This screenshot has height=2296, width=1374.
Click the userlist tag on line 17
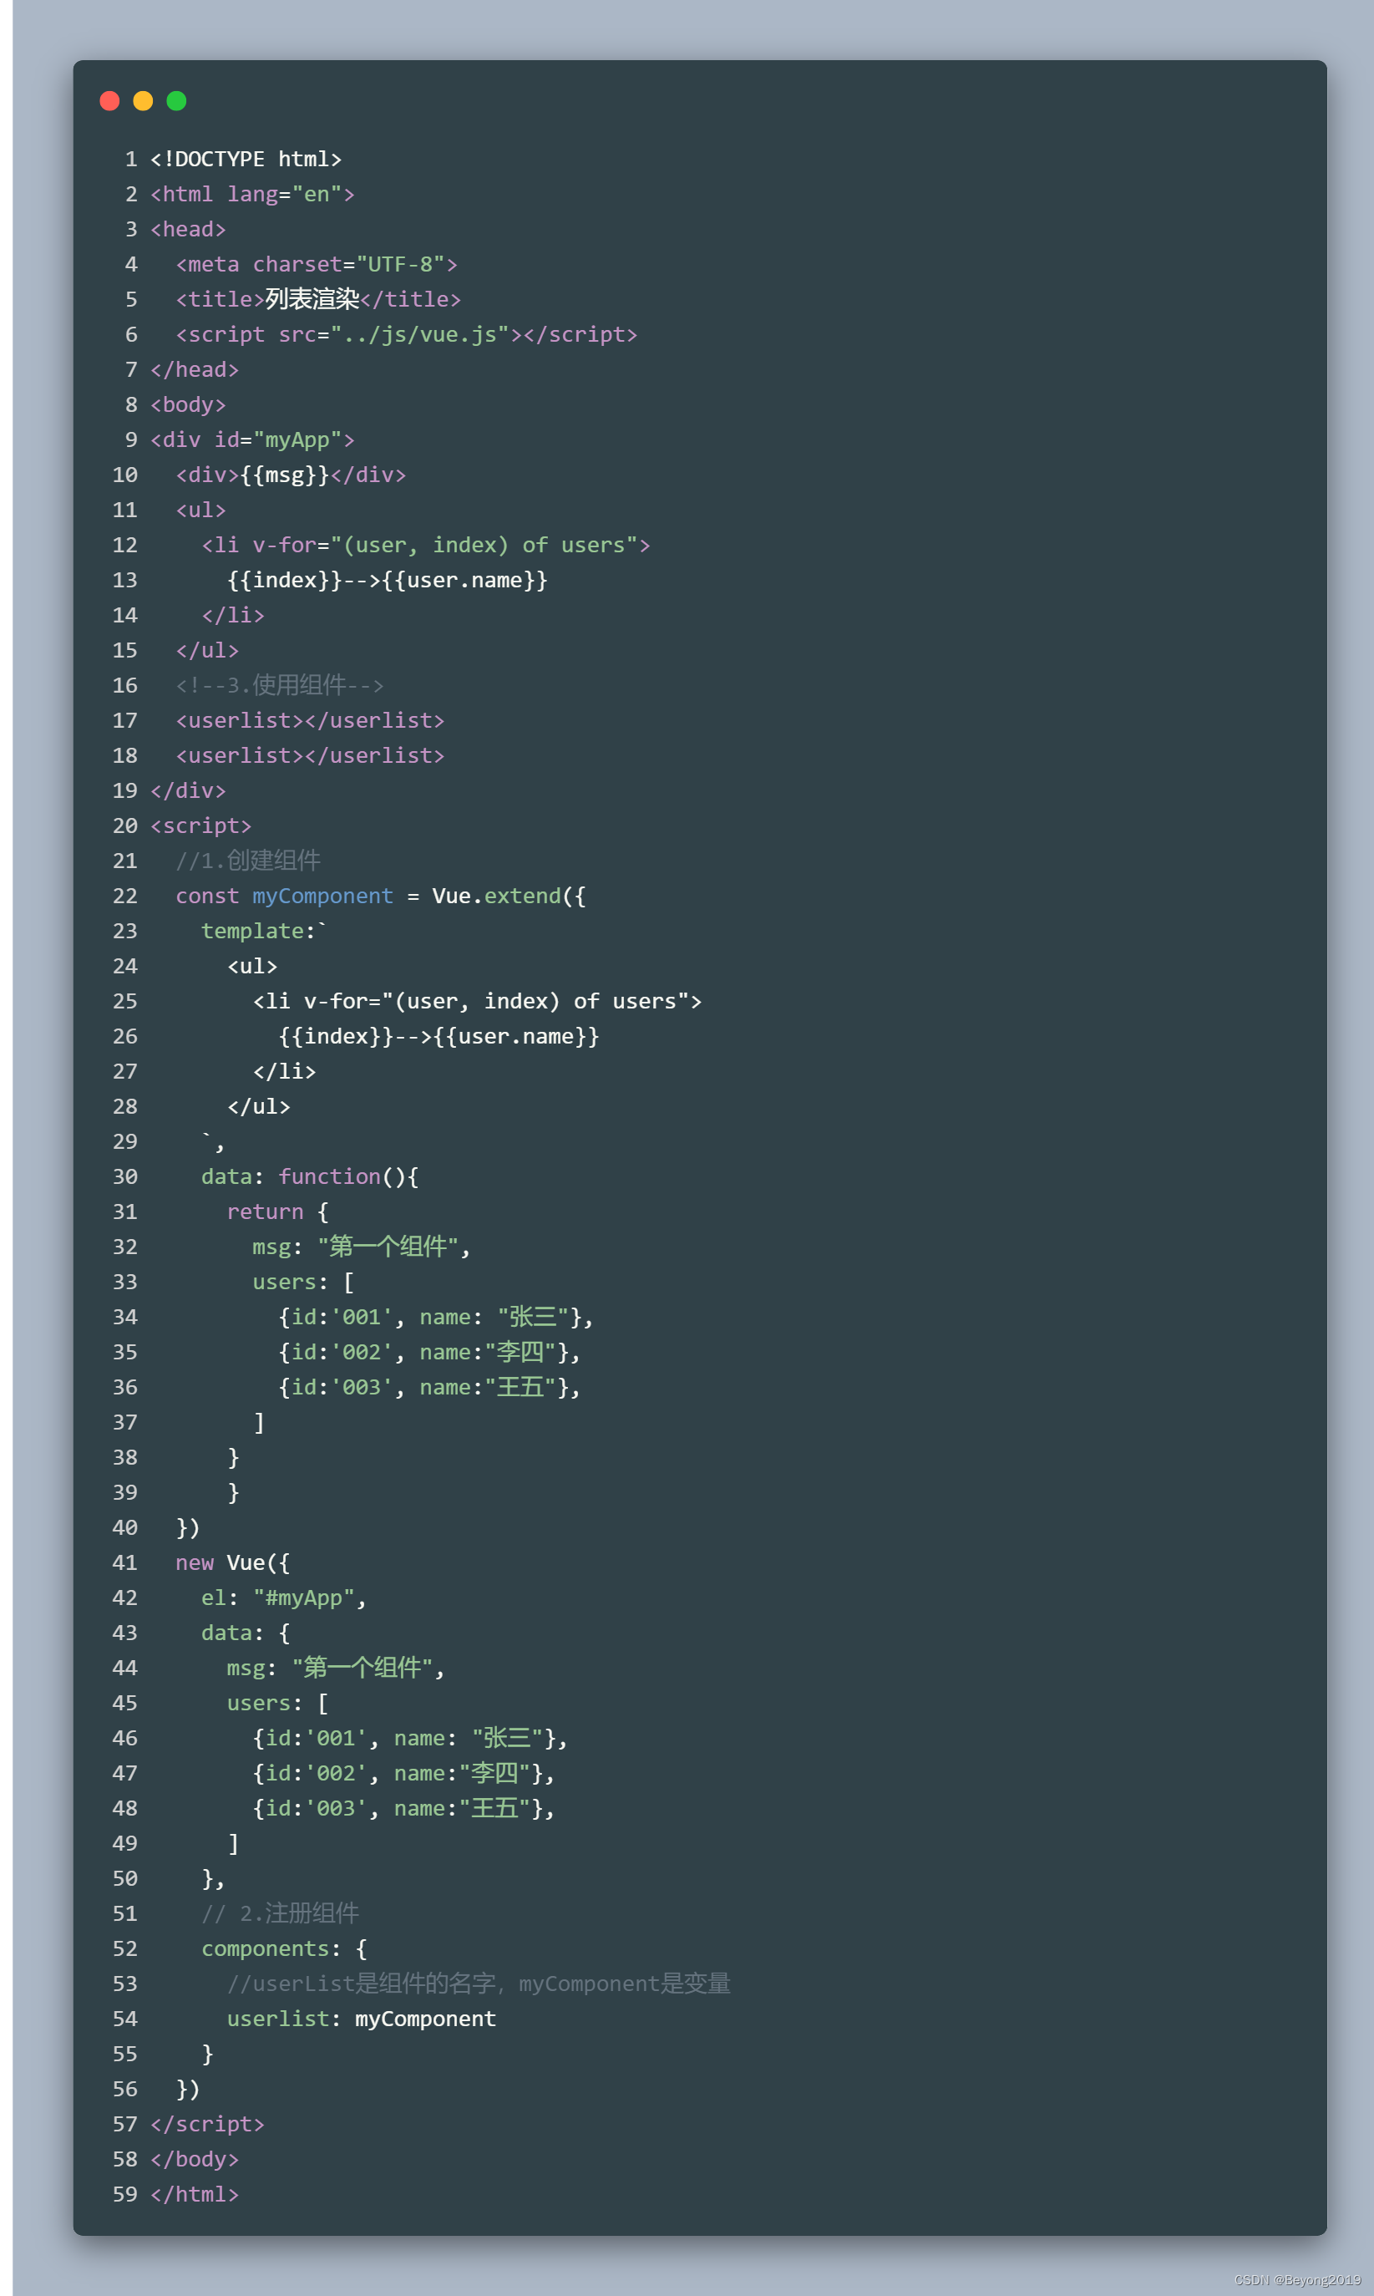[310, 720]
